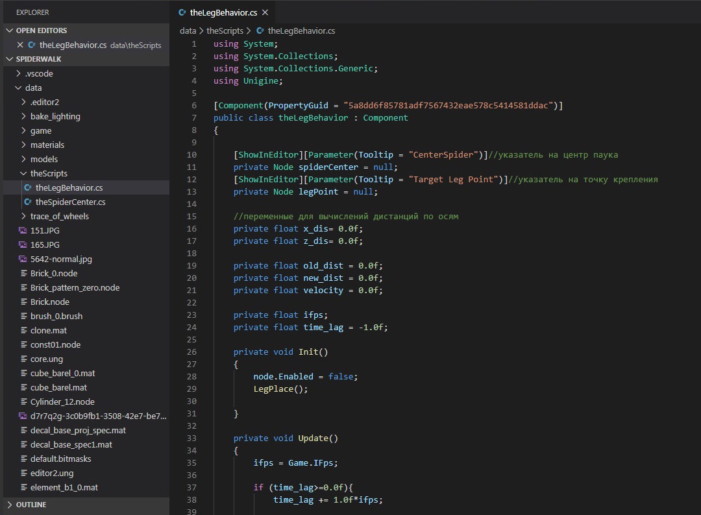Collapse theScripts folder in explorer
Image resolution: width=701 pixels, height=515 pixels.
23,174
